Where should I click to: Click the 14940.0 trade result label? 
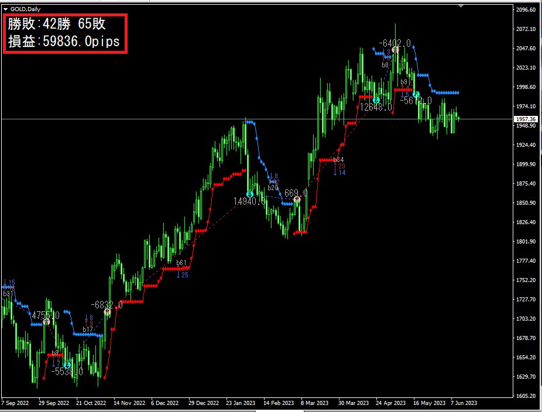coord(249,201)
